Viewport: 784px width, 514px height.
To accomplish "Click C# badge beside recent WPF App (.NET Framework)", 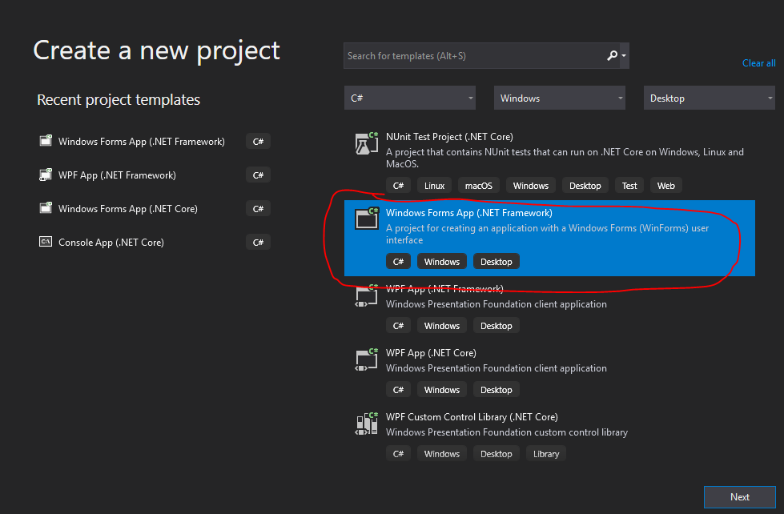I will pyautogui.click(x=258, y=175).
